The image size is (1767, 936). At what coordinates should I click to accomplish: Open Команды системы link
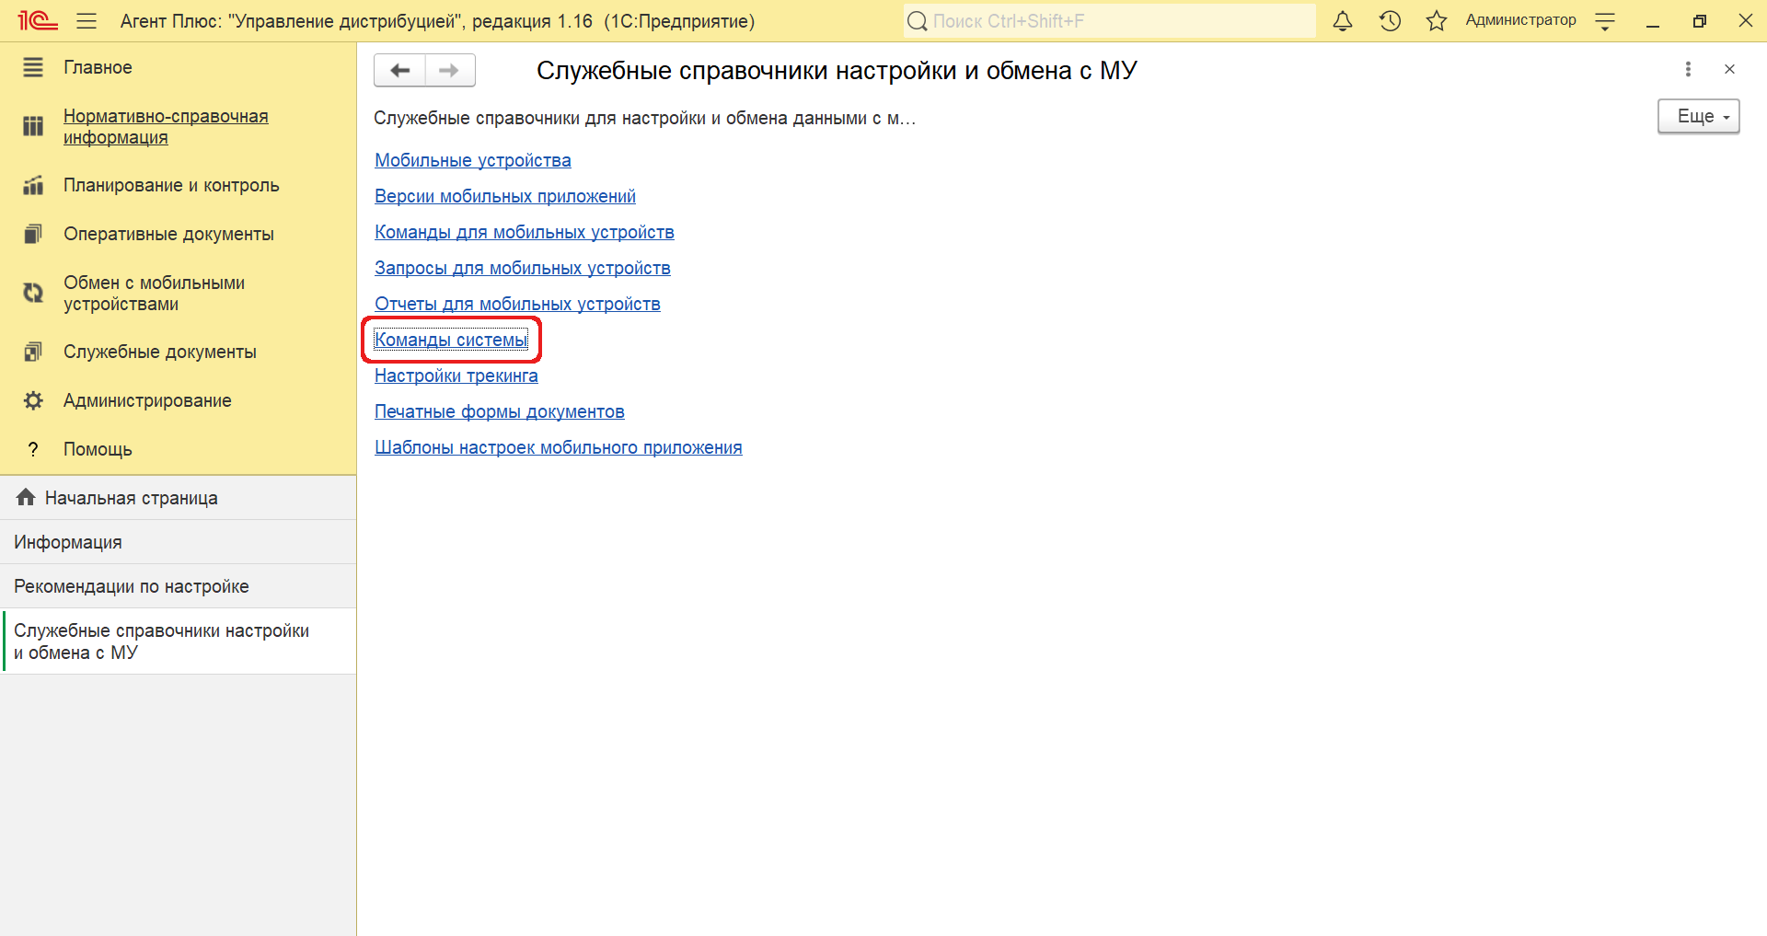451,340
